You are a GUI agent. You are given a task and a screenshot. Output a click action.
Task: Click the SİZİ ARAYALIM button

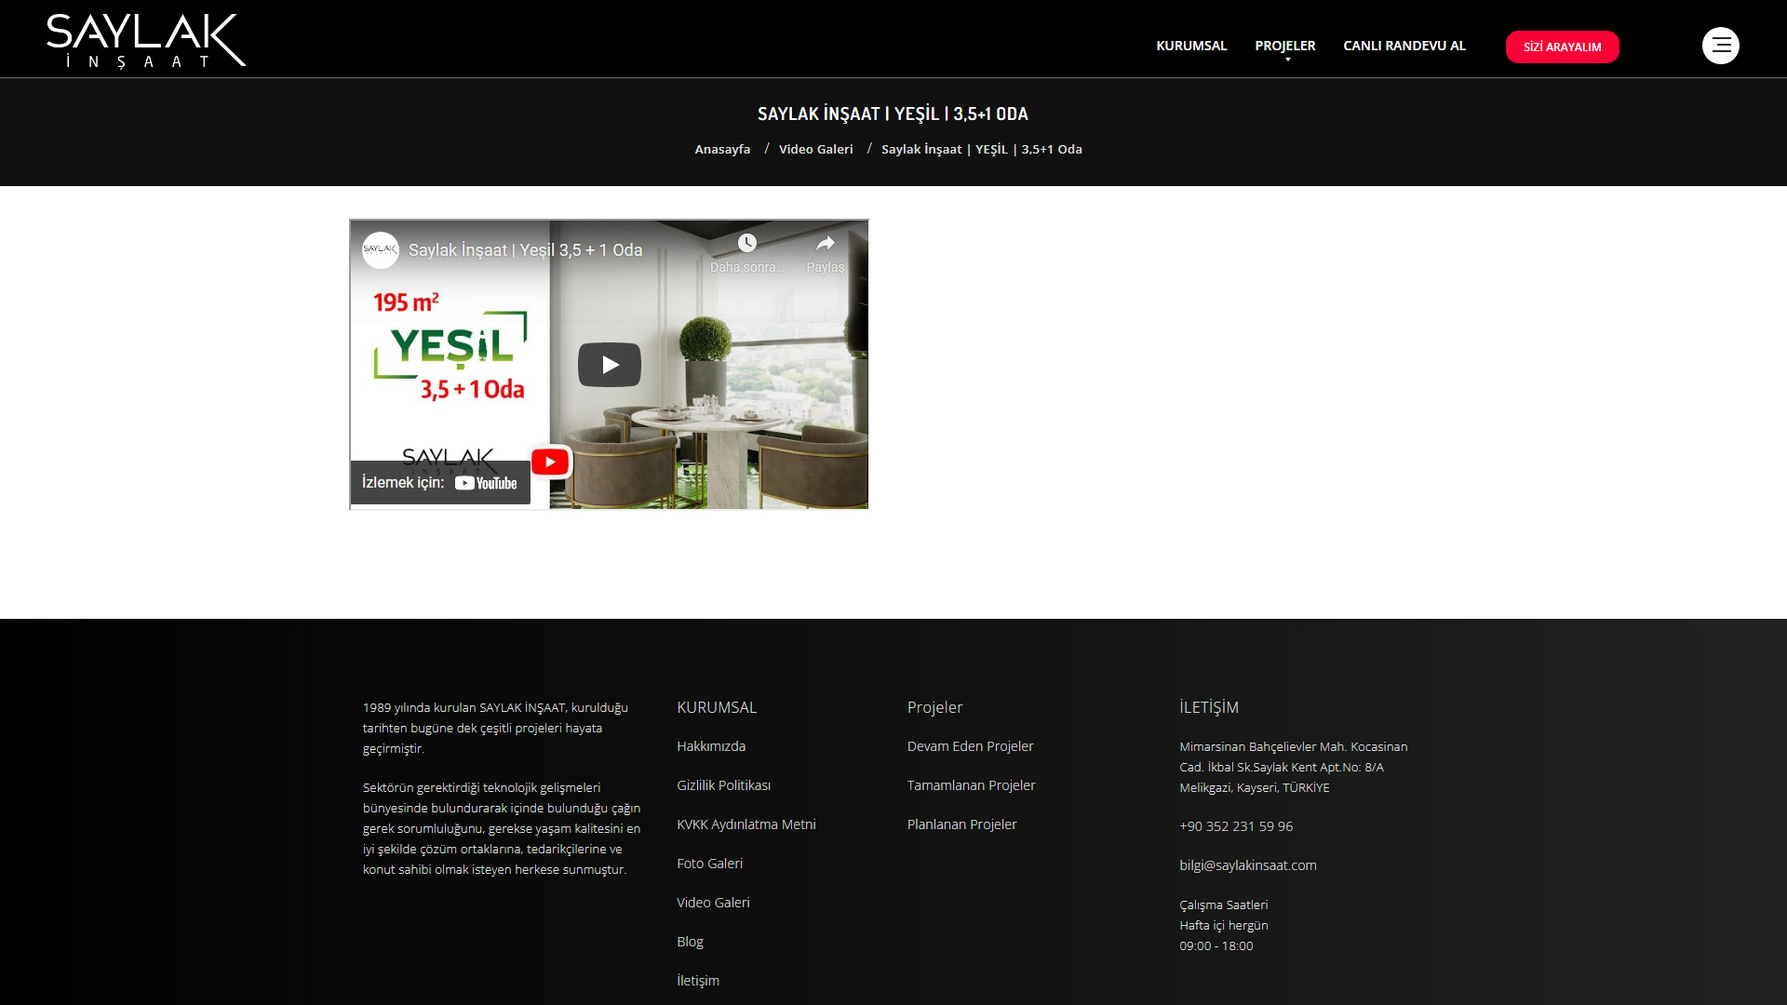click(x=1562, y=47)
